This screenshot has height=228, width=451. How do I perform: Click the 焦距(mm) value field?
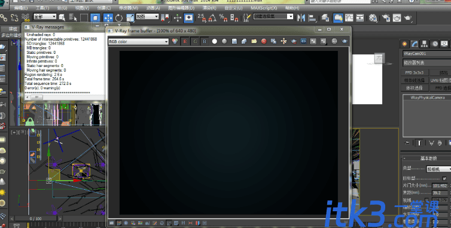440,193
